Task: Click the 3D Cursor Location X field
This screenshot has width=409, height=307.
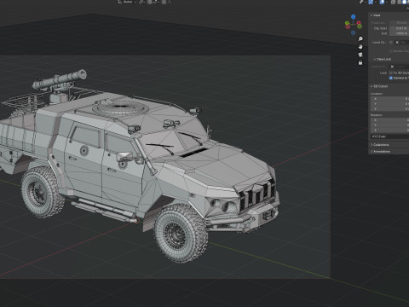Action: 389,99
